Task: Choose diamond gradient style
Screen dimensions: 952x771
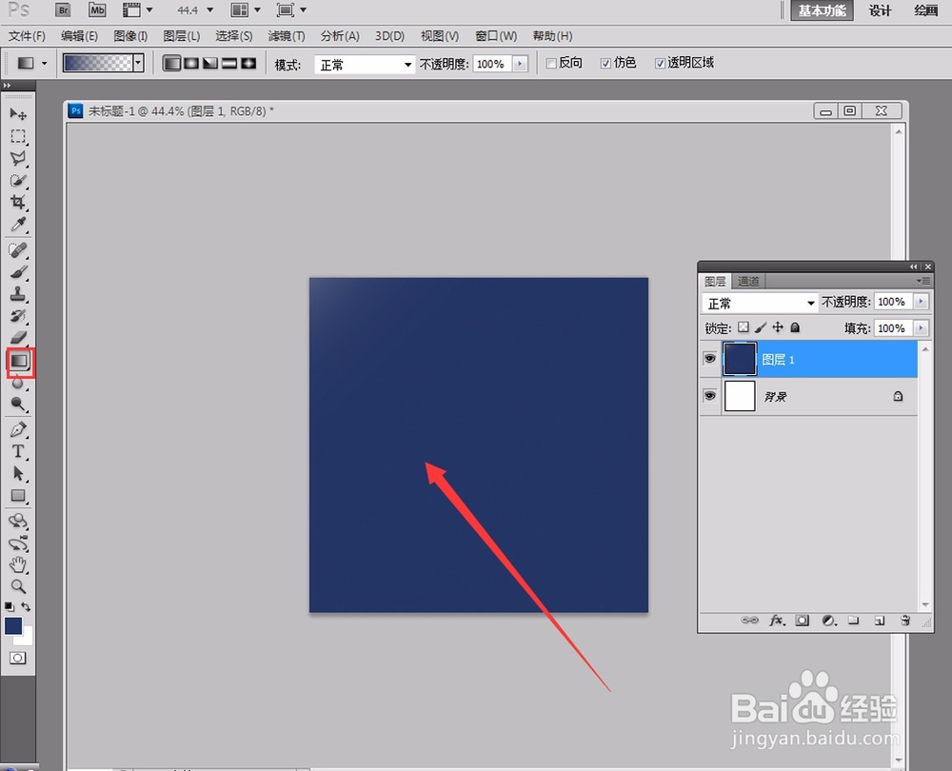Action: point(248,63)
